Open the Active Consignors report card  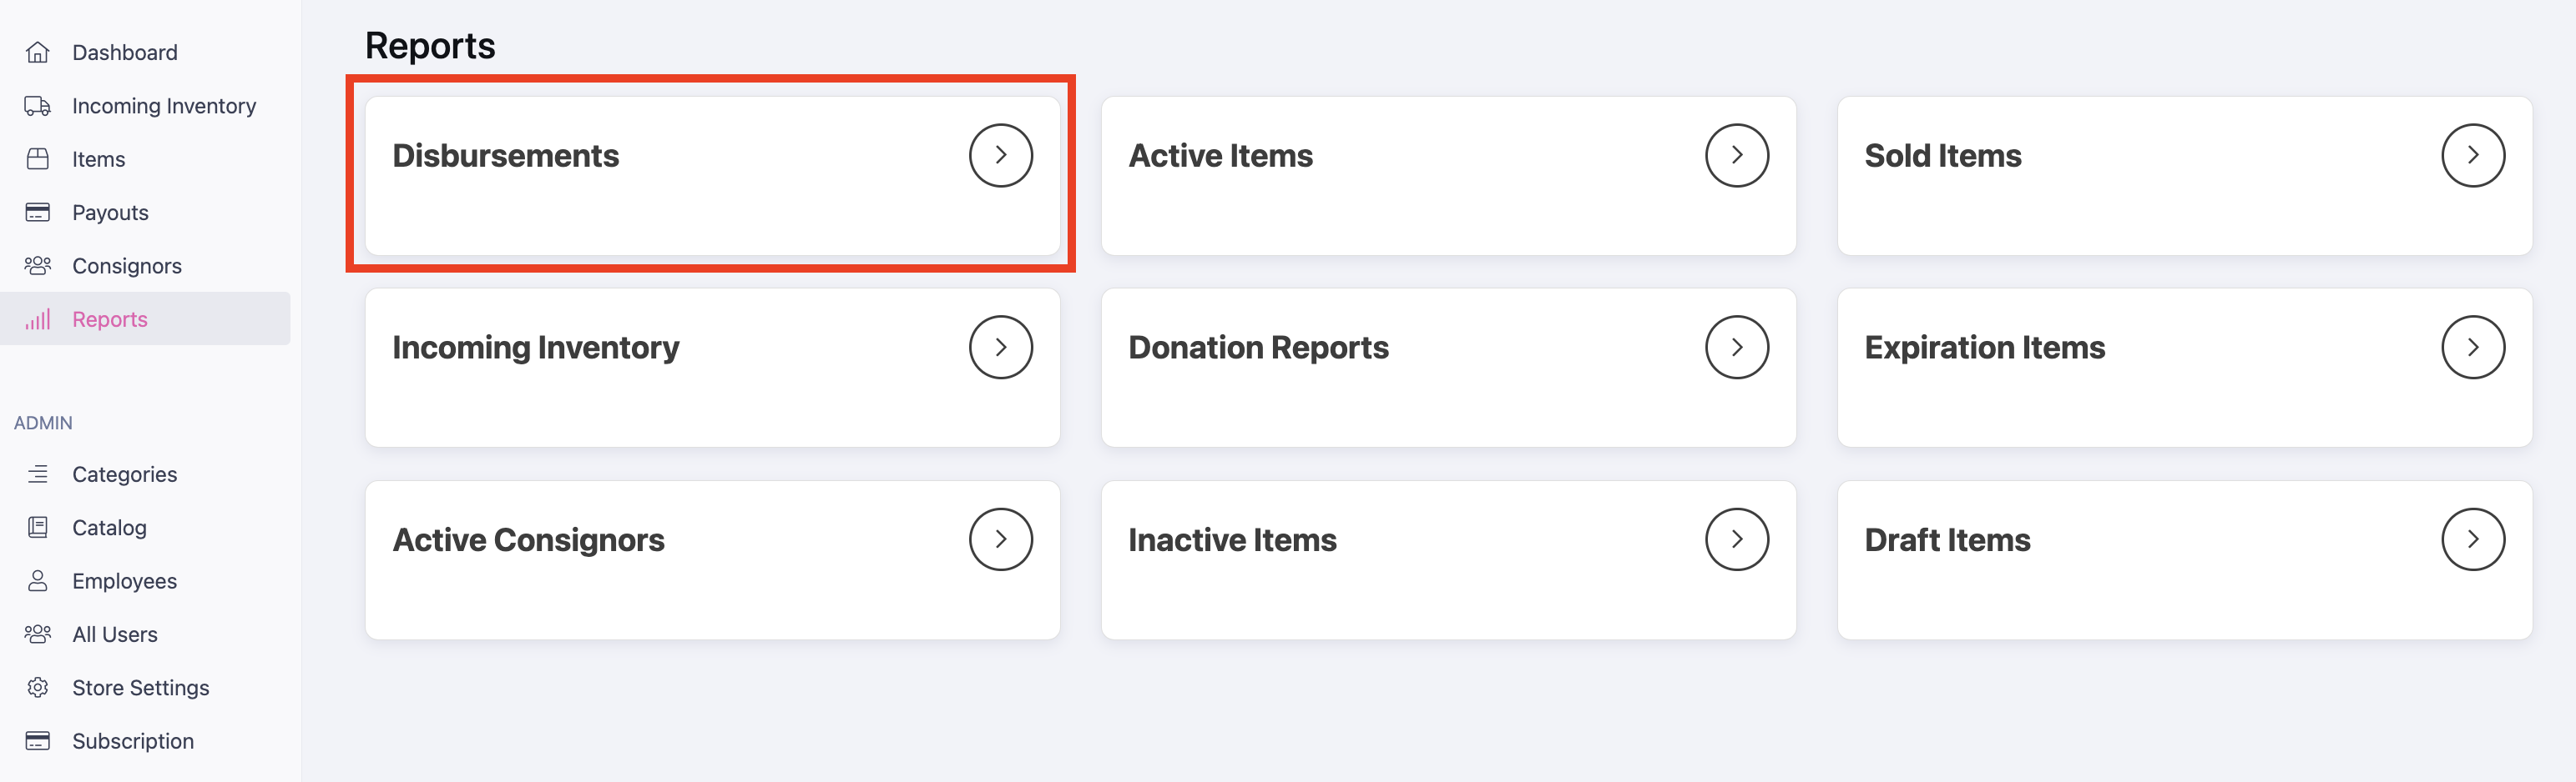tap(712, 560)
